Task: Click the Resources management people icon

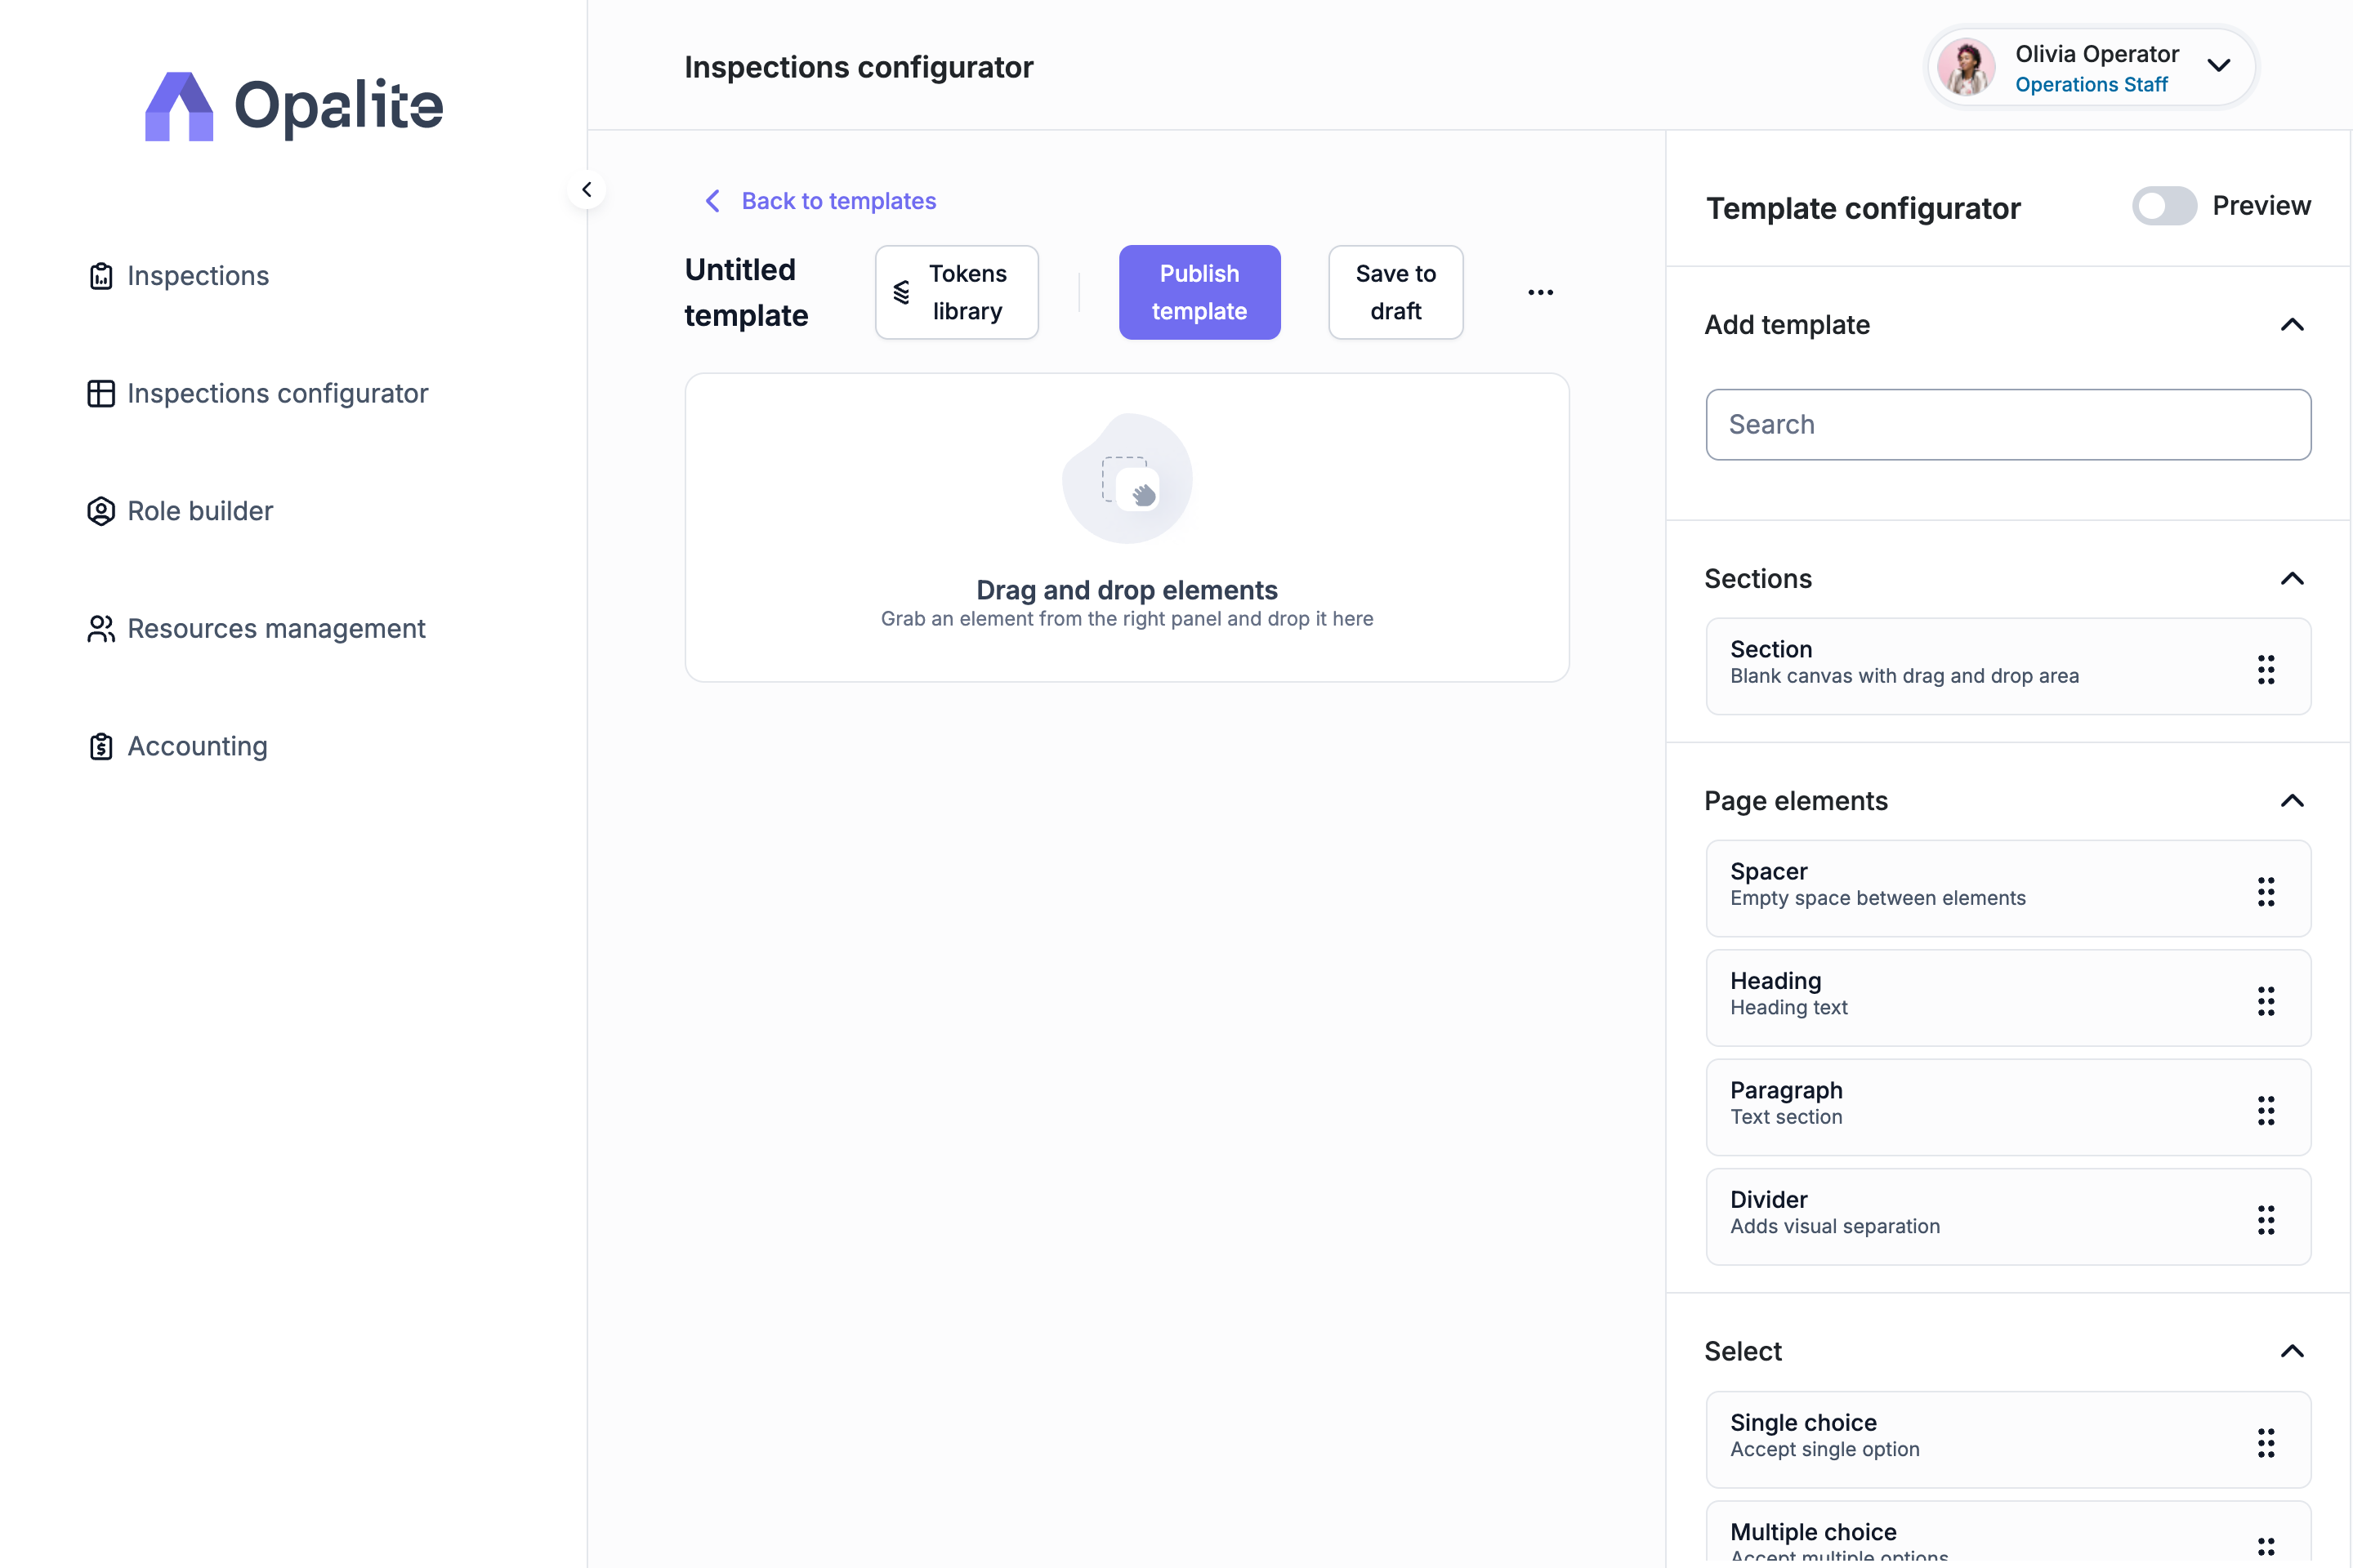Action: point(101,629)
